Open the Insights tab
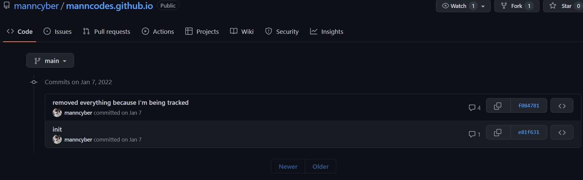This screenshot has width=583, height=180. tap(327, 31)
